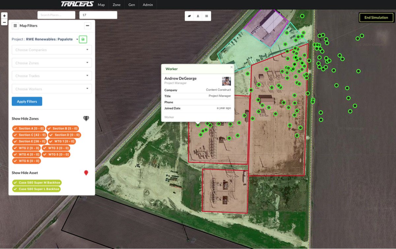This screenshot has height=249, width=396.
Task: Select the middle map toolbar icon
Action: (x=198, y=16)
